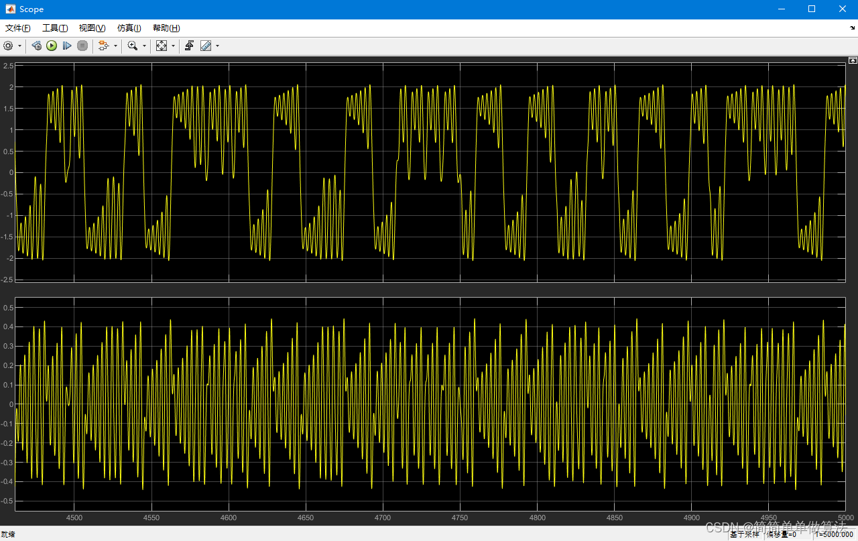This screenshot has width=858, height=541.
Task: Open the 仿真(I) menu
Action: [129, 28]
